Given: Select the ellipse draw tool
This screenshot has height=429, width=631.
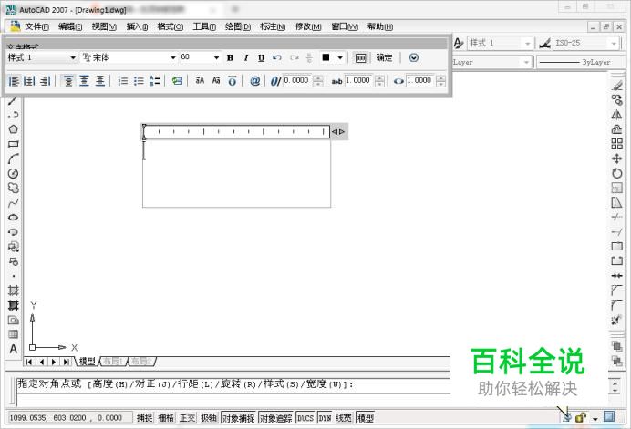Looking at the screenshot, I should point(14,218).
